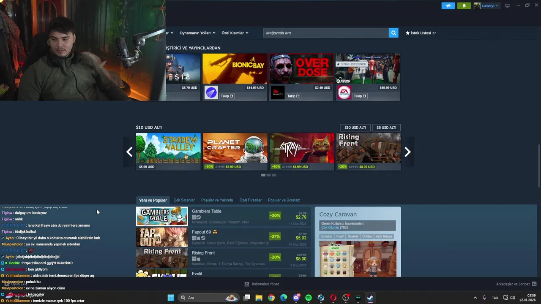Open the Cozy Caravan preview title
The image size is (541, 304).
click(338, 214)
